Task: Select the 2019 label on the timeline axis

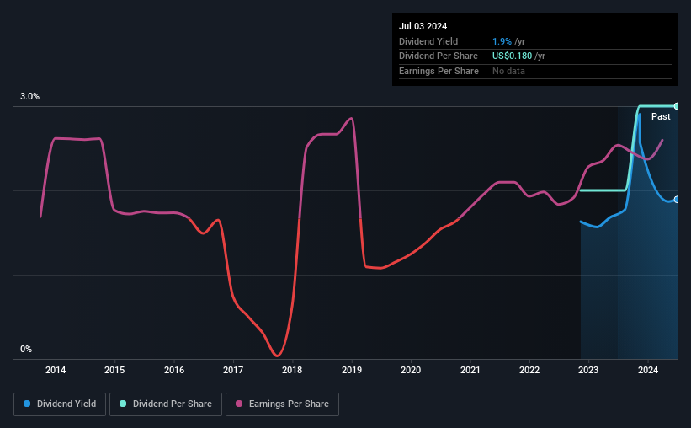Action: coord(352,370)
